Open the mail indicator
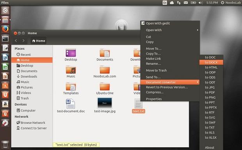Viewport: 242px width, 150px height. pyautogui.click(x=186, y=3)
